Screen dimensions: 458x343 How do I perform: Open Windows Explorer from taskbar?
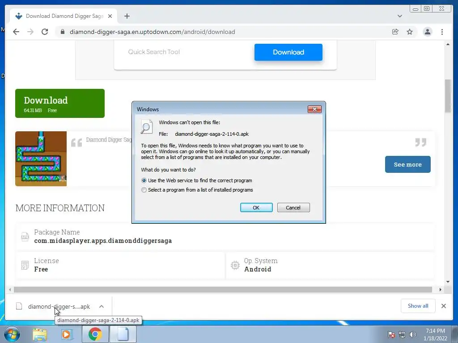(40, 334)
